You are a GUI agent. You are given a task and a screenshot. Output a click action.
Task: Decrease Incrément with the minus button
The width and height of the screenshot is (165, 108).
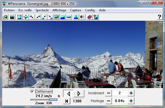108,93
